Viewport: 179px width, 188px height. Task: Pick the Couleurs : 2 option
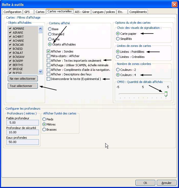coord(118,70)
